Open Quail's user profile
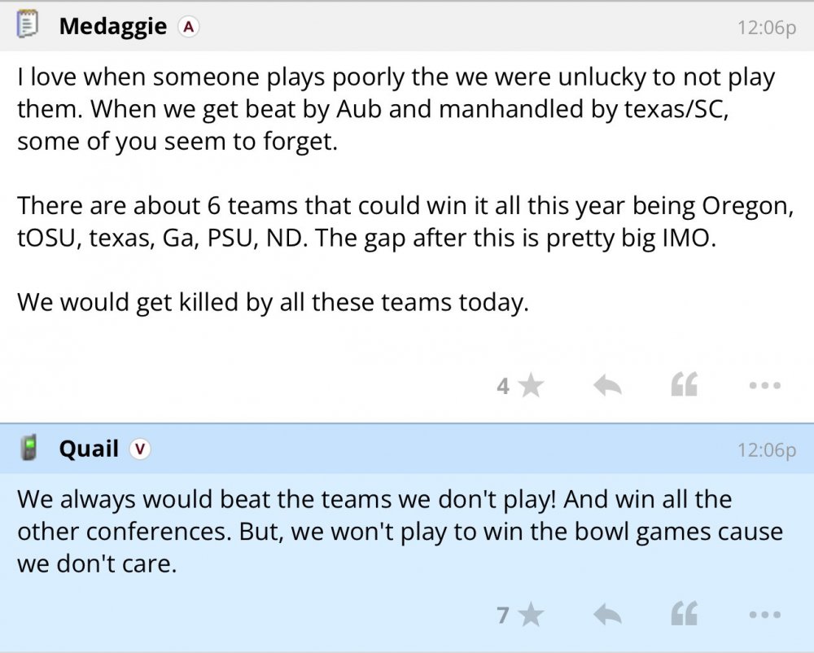814x653 pixels. 89,449
